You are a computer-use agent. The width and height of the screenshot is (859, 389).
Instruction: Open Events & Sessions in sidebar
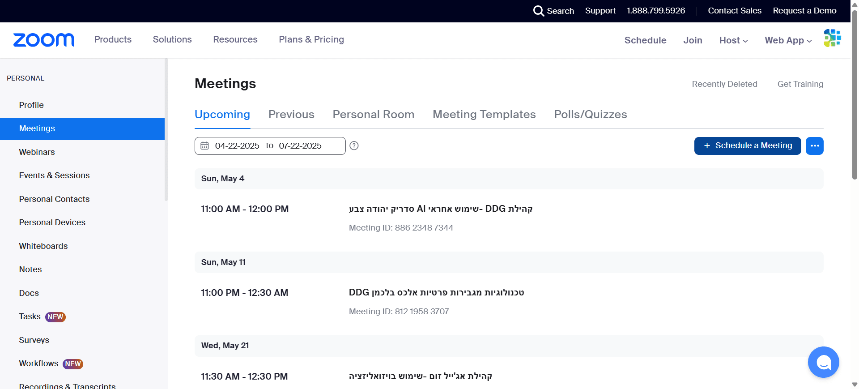[54, 175]
